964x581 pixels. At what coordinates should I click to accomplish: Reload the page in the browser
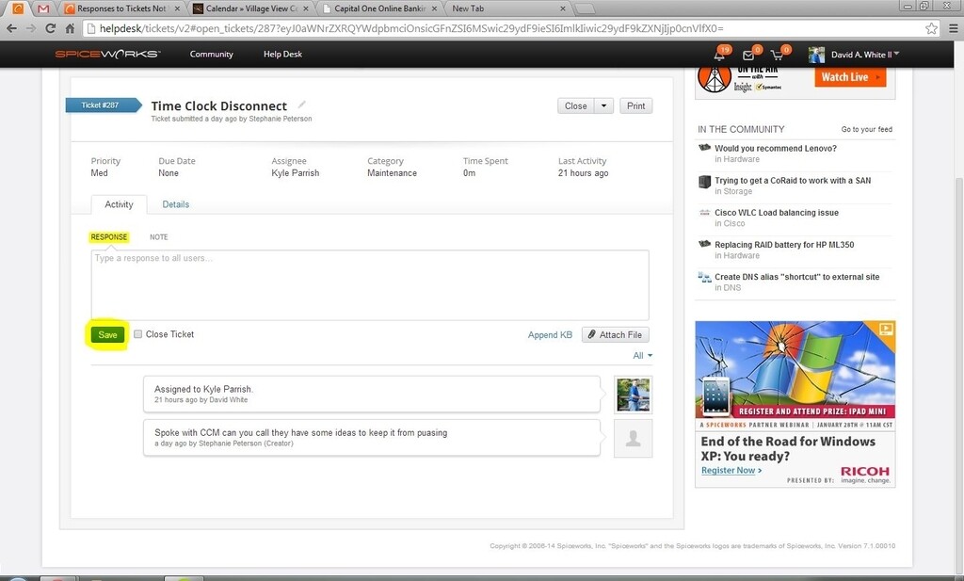coord(50,28)
